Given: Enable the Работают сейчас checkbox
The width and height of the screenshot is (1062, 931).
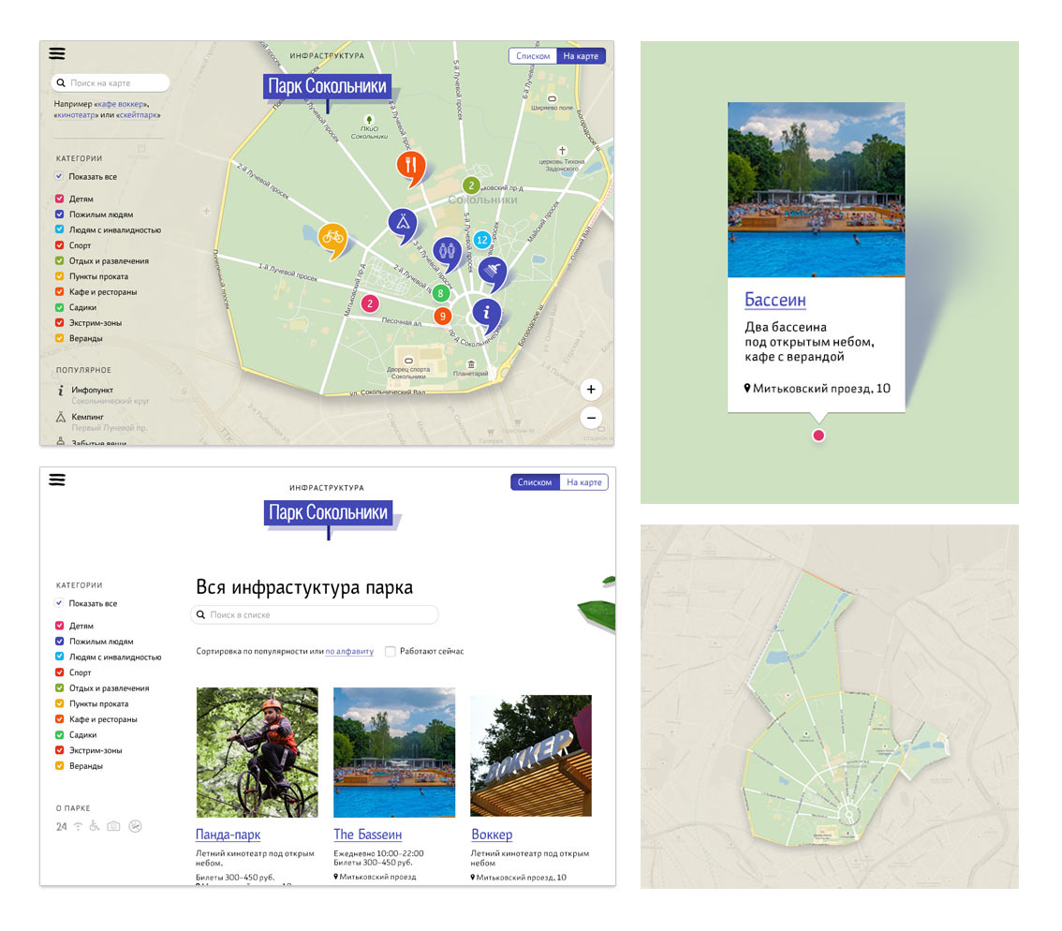Looking at the screenshot, I should (x=391, y=651).
